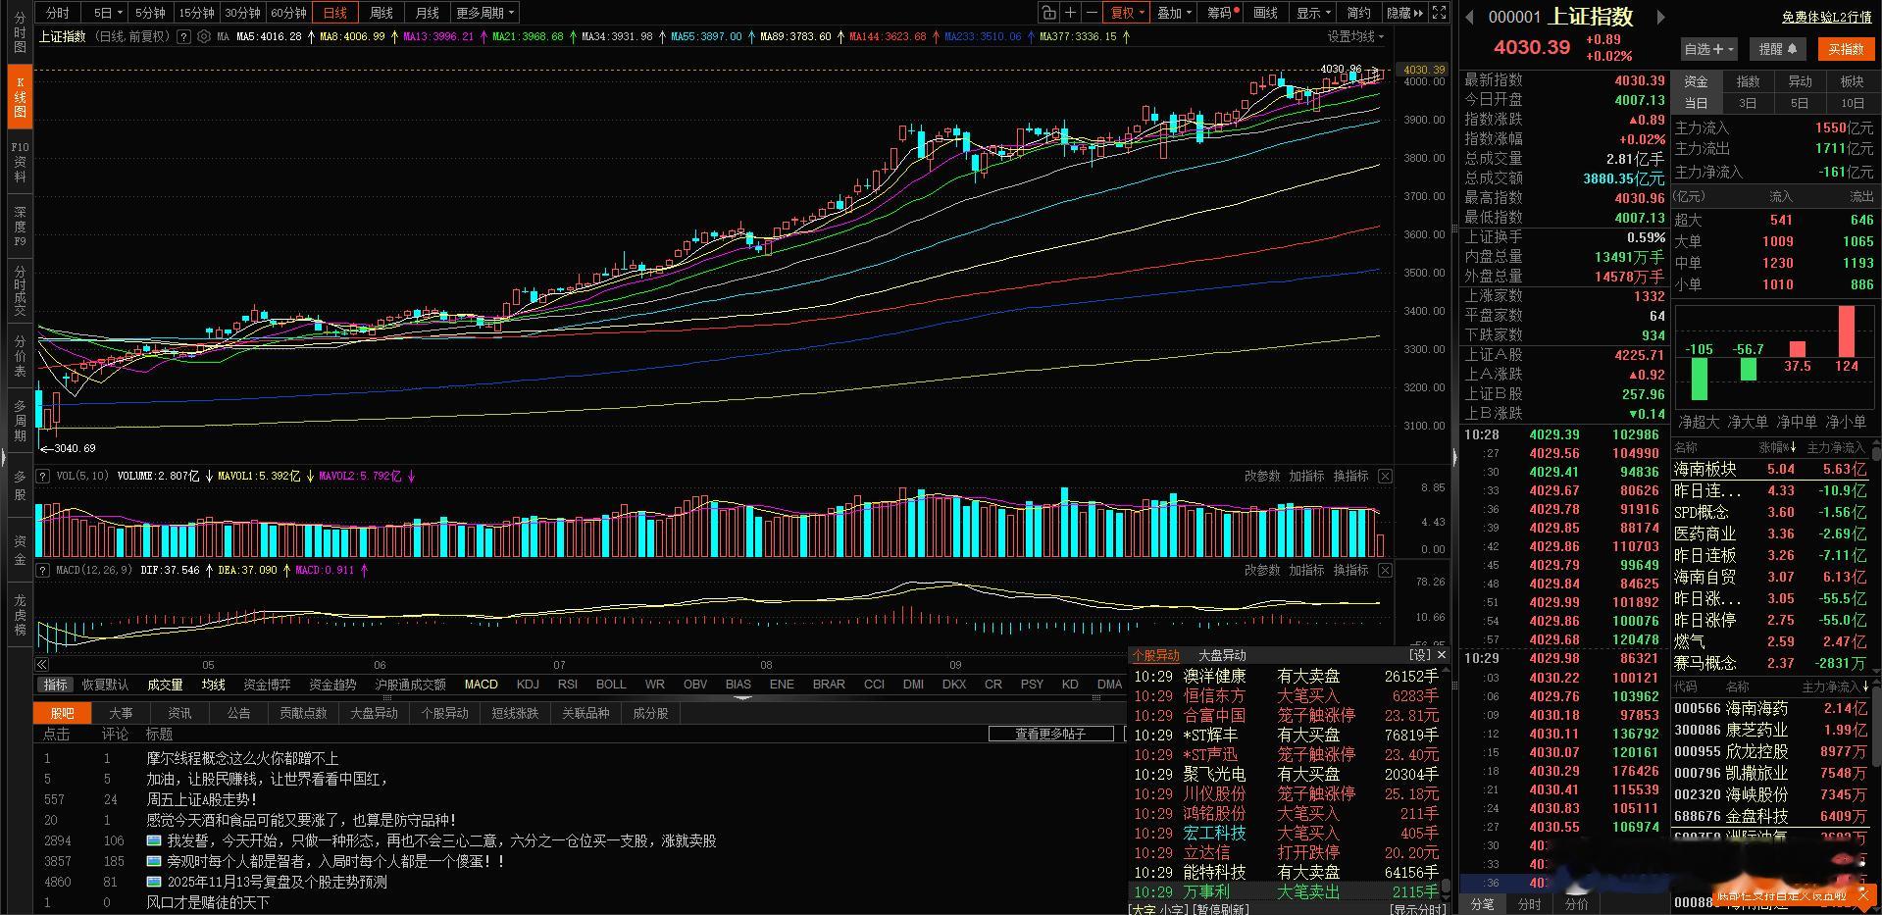Image resolution: width=1882 pixels, height=915 pixels.
Task: Click the lock icon in the chart toolbar
Action: pyautogui.click(x=1047, y=12)
